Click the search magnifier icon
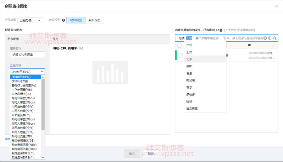 coord(275,38)
